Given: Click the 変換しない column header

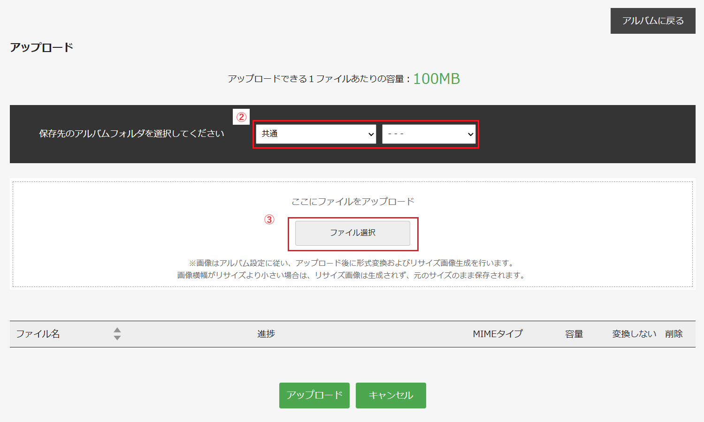Looking at the screenshot, I should [634, 334].
